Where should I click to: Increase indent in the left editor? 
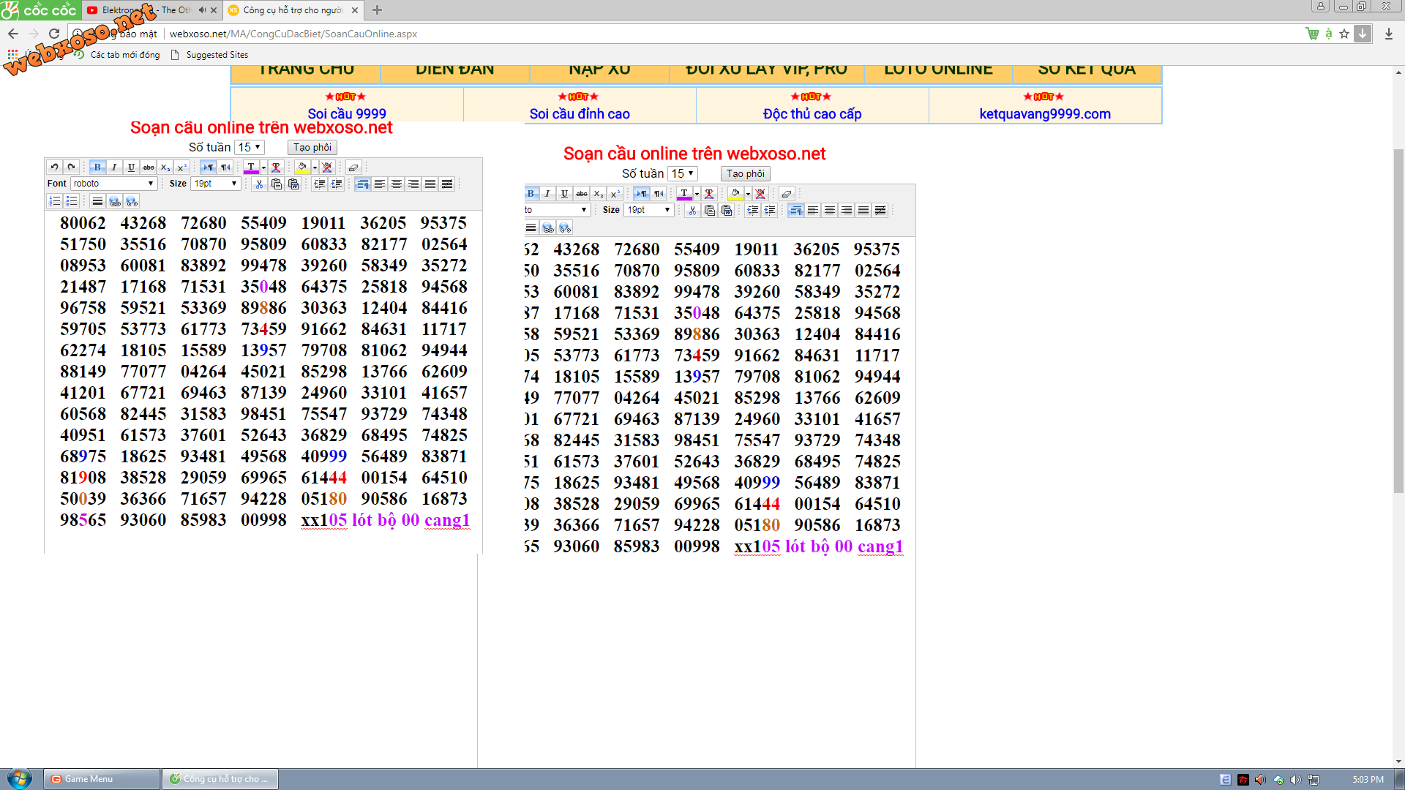tap(336, 184)
